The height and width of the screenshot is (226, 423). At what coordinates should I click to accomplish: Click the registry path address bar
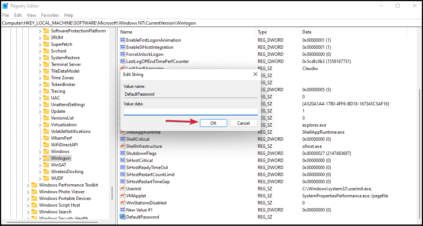(211, 23)
